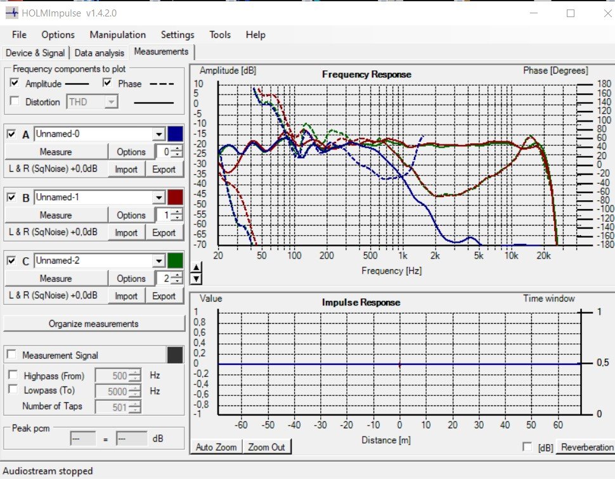This screenshot has height=479, width=615.
Task: Expand the Unnamed-0 measurement dropdown
Action: (x=159, y=134)
